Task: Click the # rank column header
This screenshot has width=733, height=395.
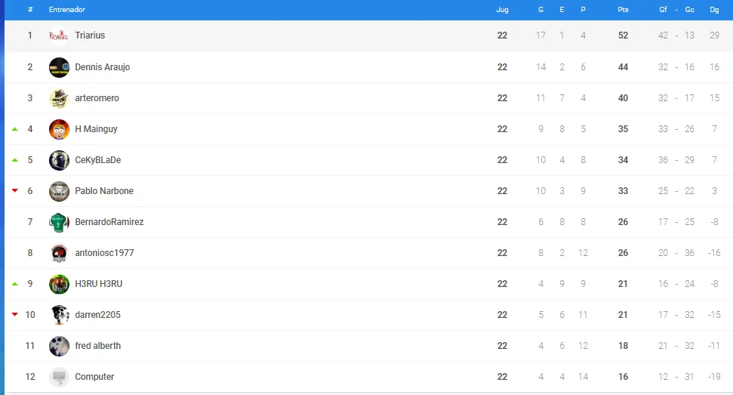Action: [x=30, y=9]
